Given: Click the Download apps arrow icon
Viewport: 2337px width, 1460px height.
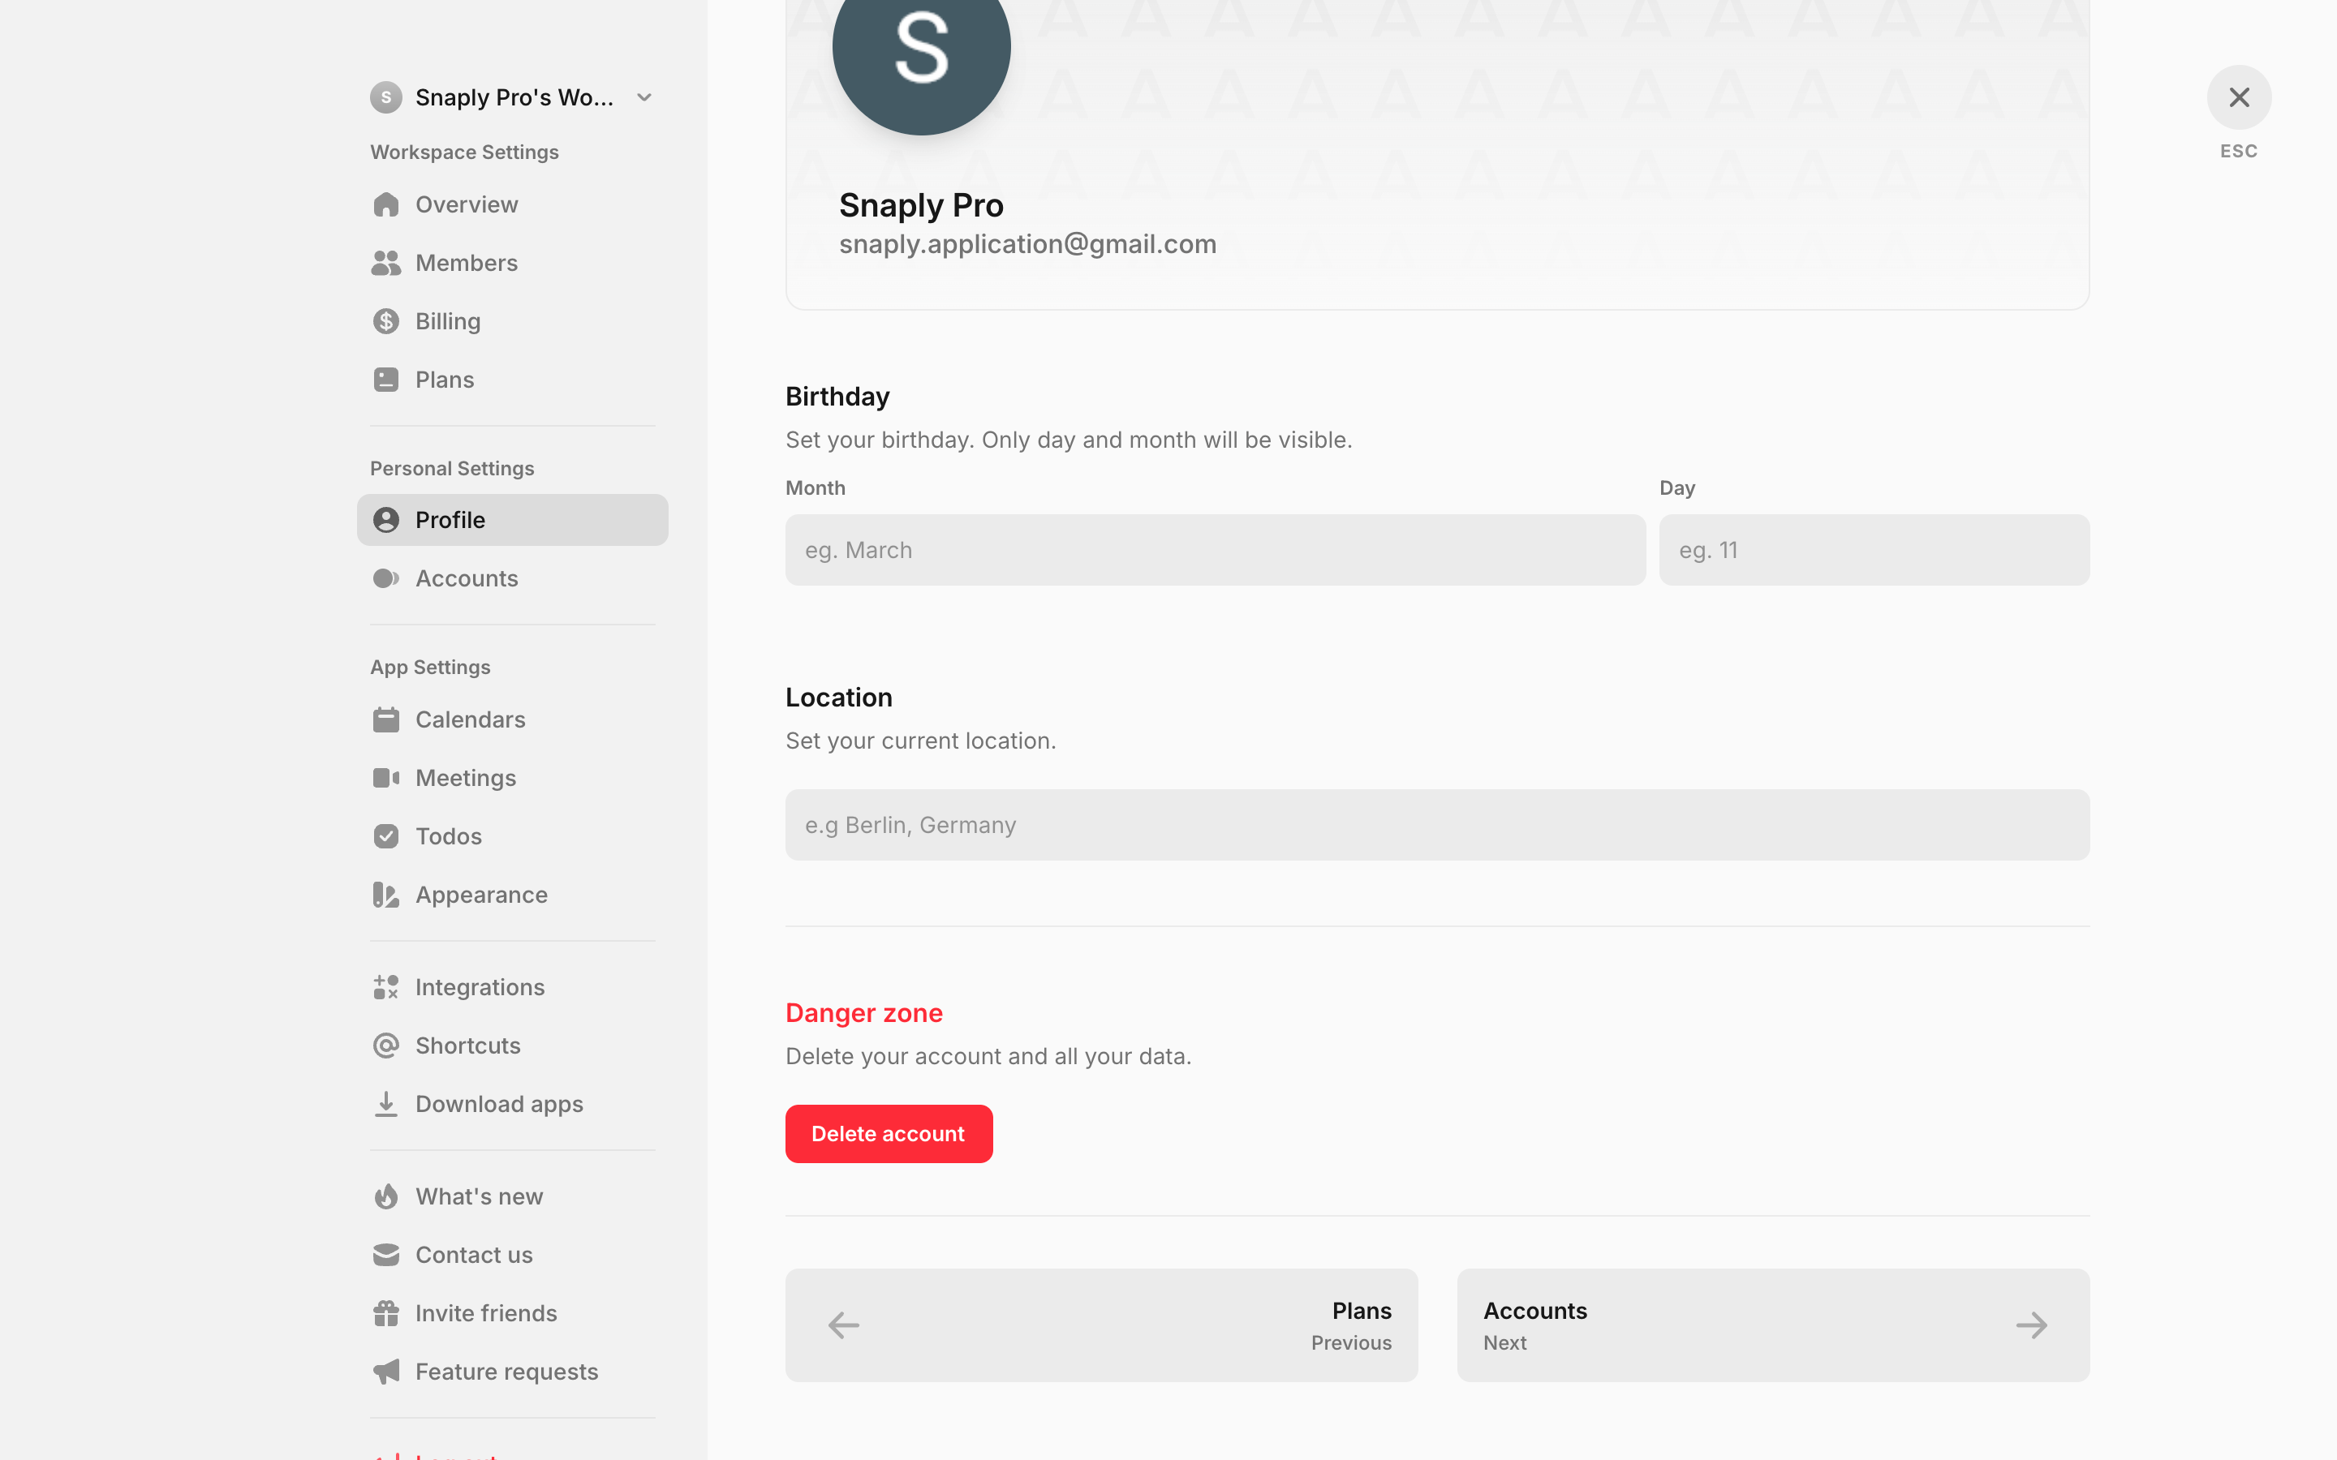Looking at the screenshot, I should pos(386,1104).
